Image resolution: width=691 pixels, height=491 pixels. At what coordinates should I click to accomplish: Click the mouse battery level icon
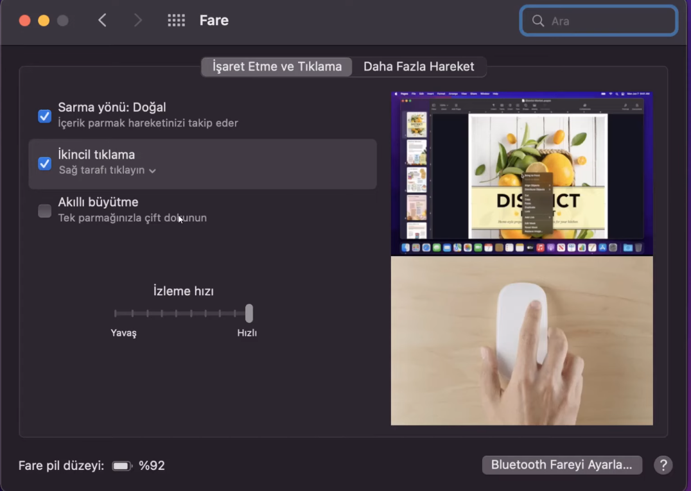point(121,465)
